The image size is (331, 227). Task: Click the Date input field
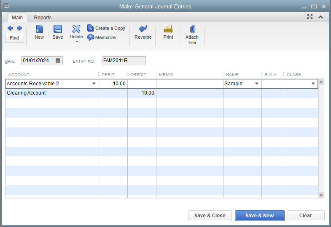42,61
